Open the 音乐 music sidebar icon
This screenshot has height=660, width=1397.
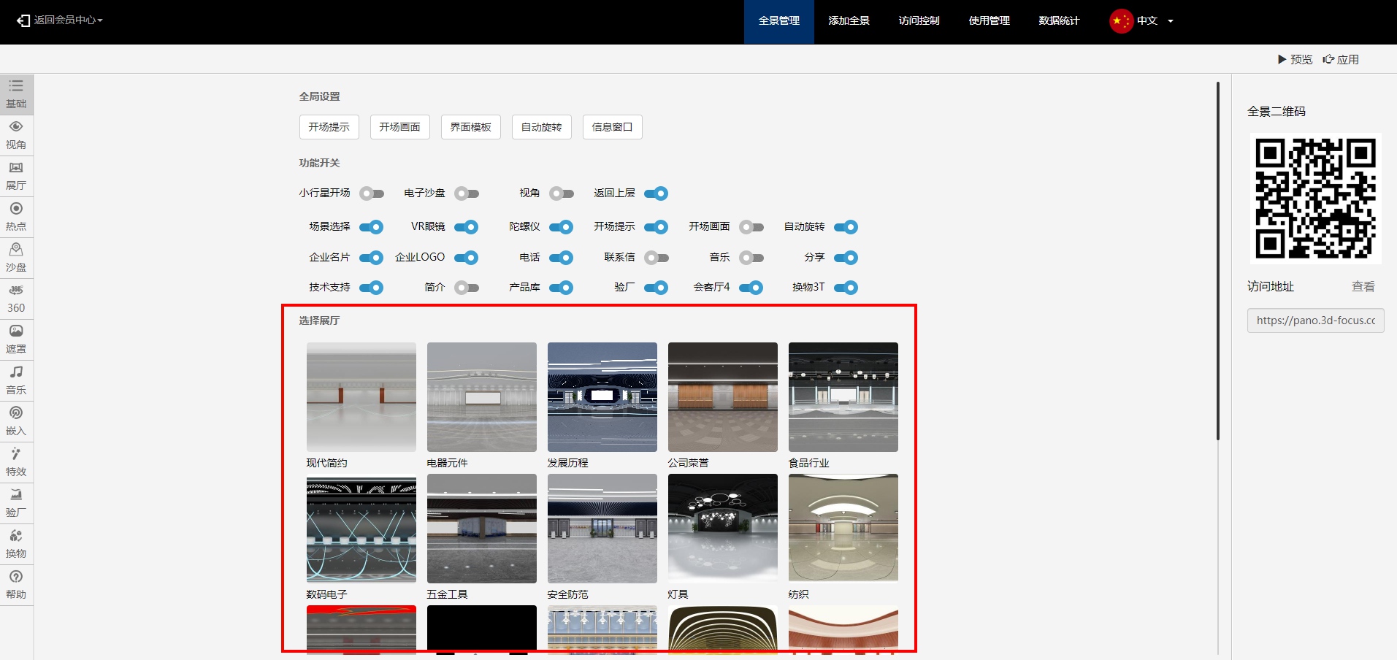(x=16, y=380)
